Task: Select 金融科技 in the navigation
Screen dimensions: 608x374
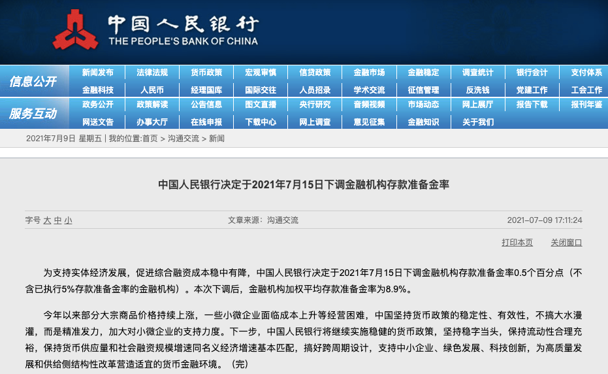Action: pyautogui.click(x=98, y=90)
